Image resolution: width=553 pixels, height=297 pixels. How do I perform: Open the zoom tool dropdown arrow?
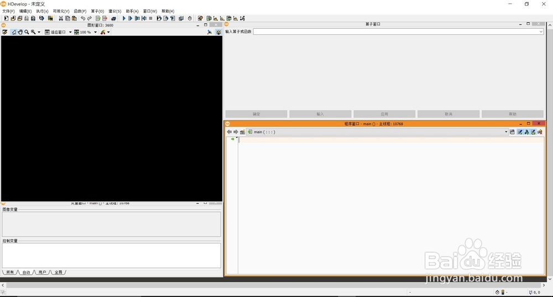pos(39,32)
